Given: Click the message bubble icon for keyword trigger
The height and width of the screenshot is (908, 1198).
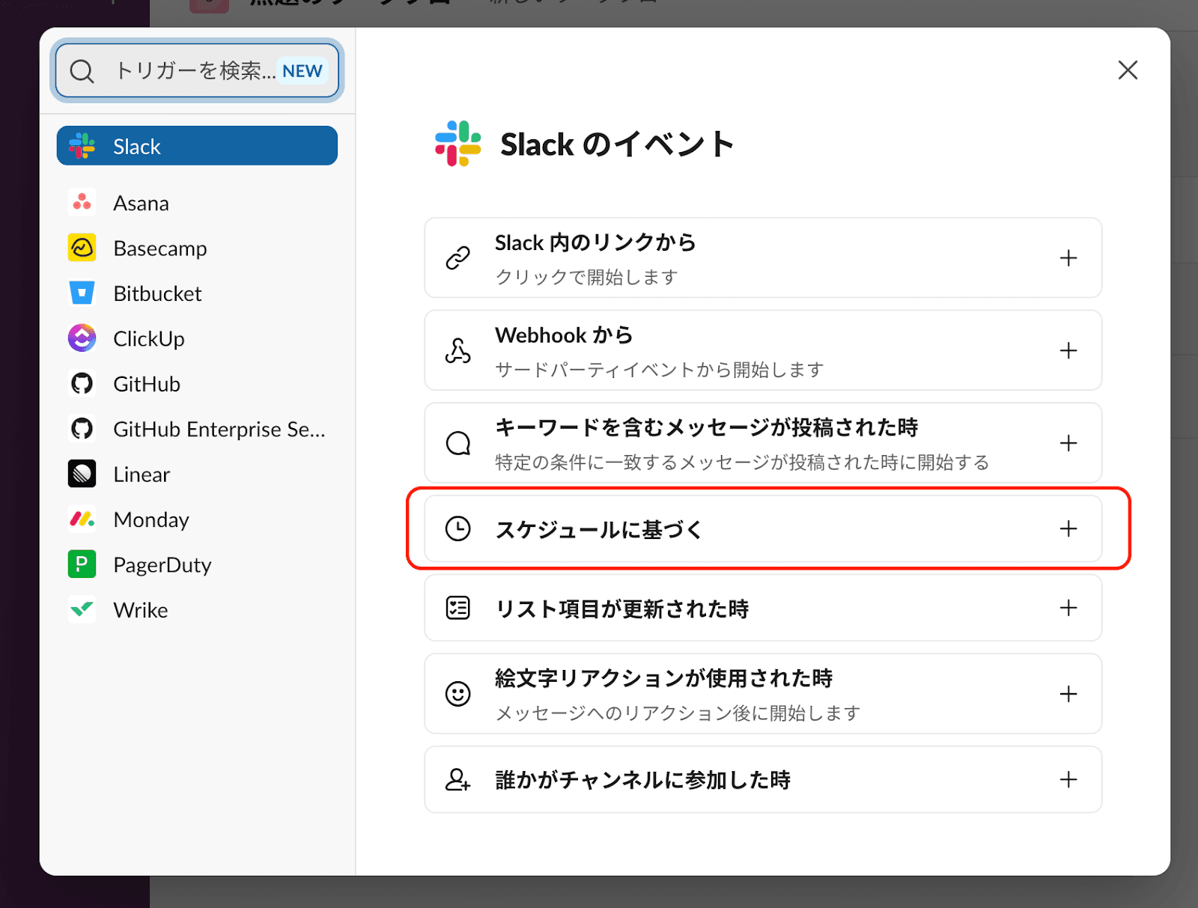Looking at the screenshot, I should point(458,443).
